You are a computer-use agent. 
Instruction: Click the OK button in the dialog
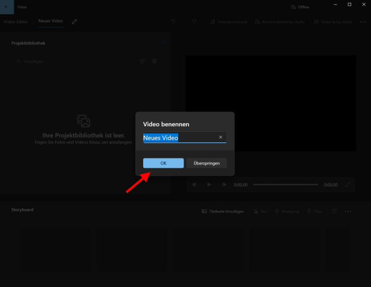coord(163,163)
